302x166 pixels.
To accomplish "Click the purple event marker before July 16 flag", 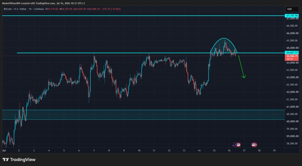I will coord(235,145).
